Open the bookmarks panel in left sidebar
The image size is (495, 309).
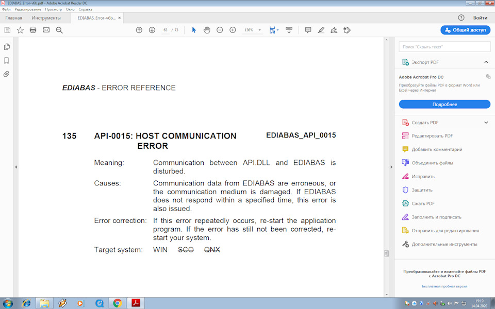click(x=7, y=60)
